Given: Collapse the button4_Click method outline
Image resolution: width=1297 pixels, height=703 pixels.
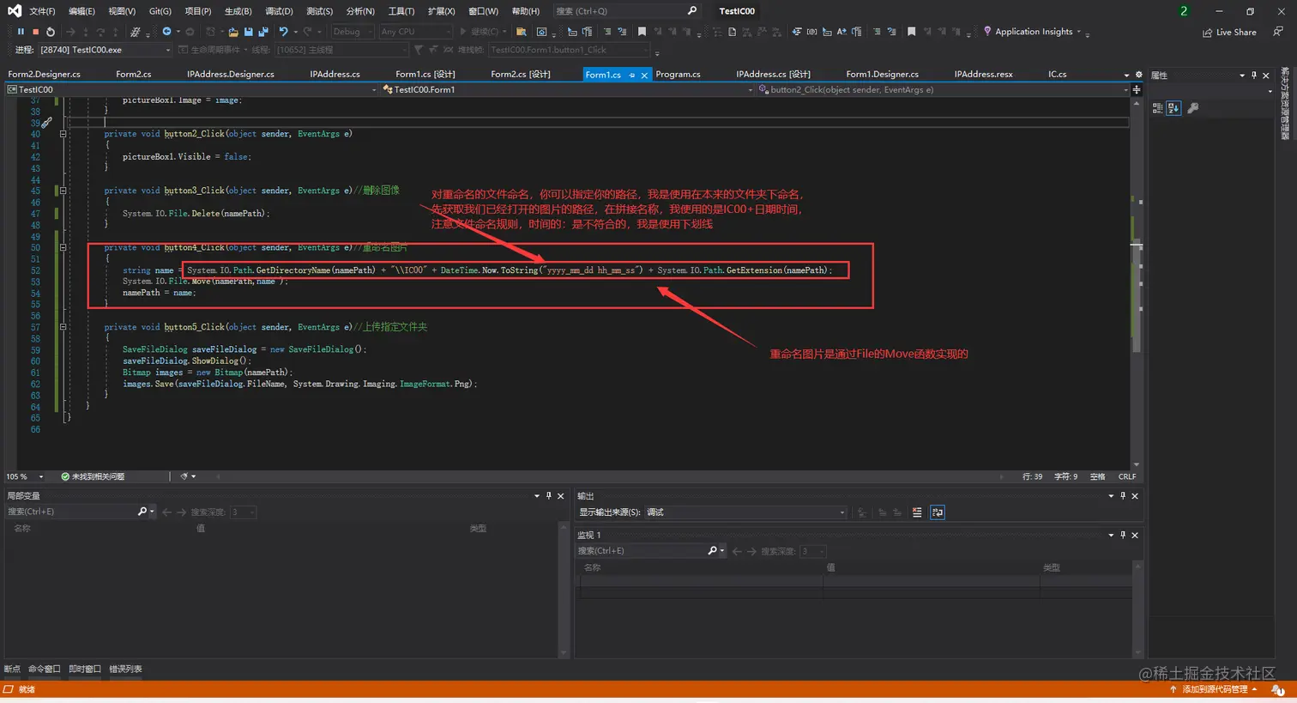Looking at the screenshot, I should tap(63, 247).
